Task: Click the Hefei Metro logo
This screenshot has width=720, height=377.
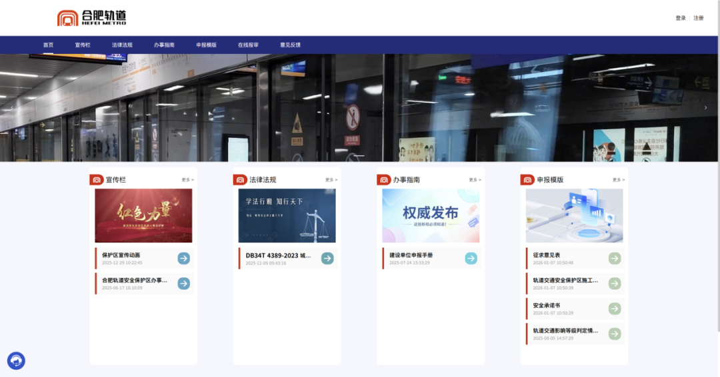Action: tap(91, 18)
